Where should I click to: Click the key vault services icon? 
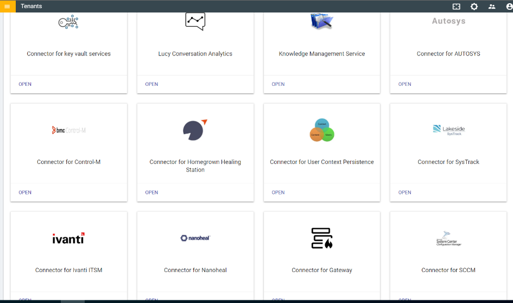click(68, 22)
